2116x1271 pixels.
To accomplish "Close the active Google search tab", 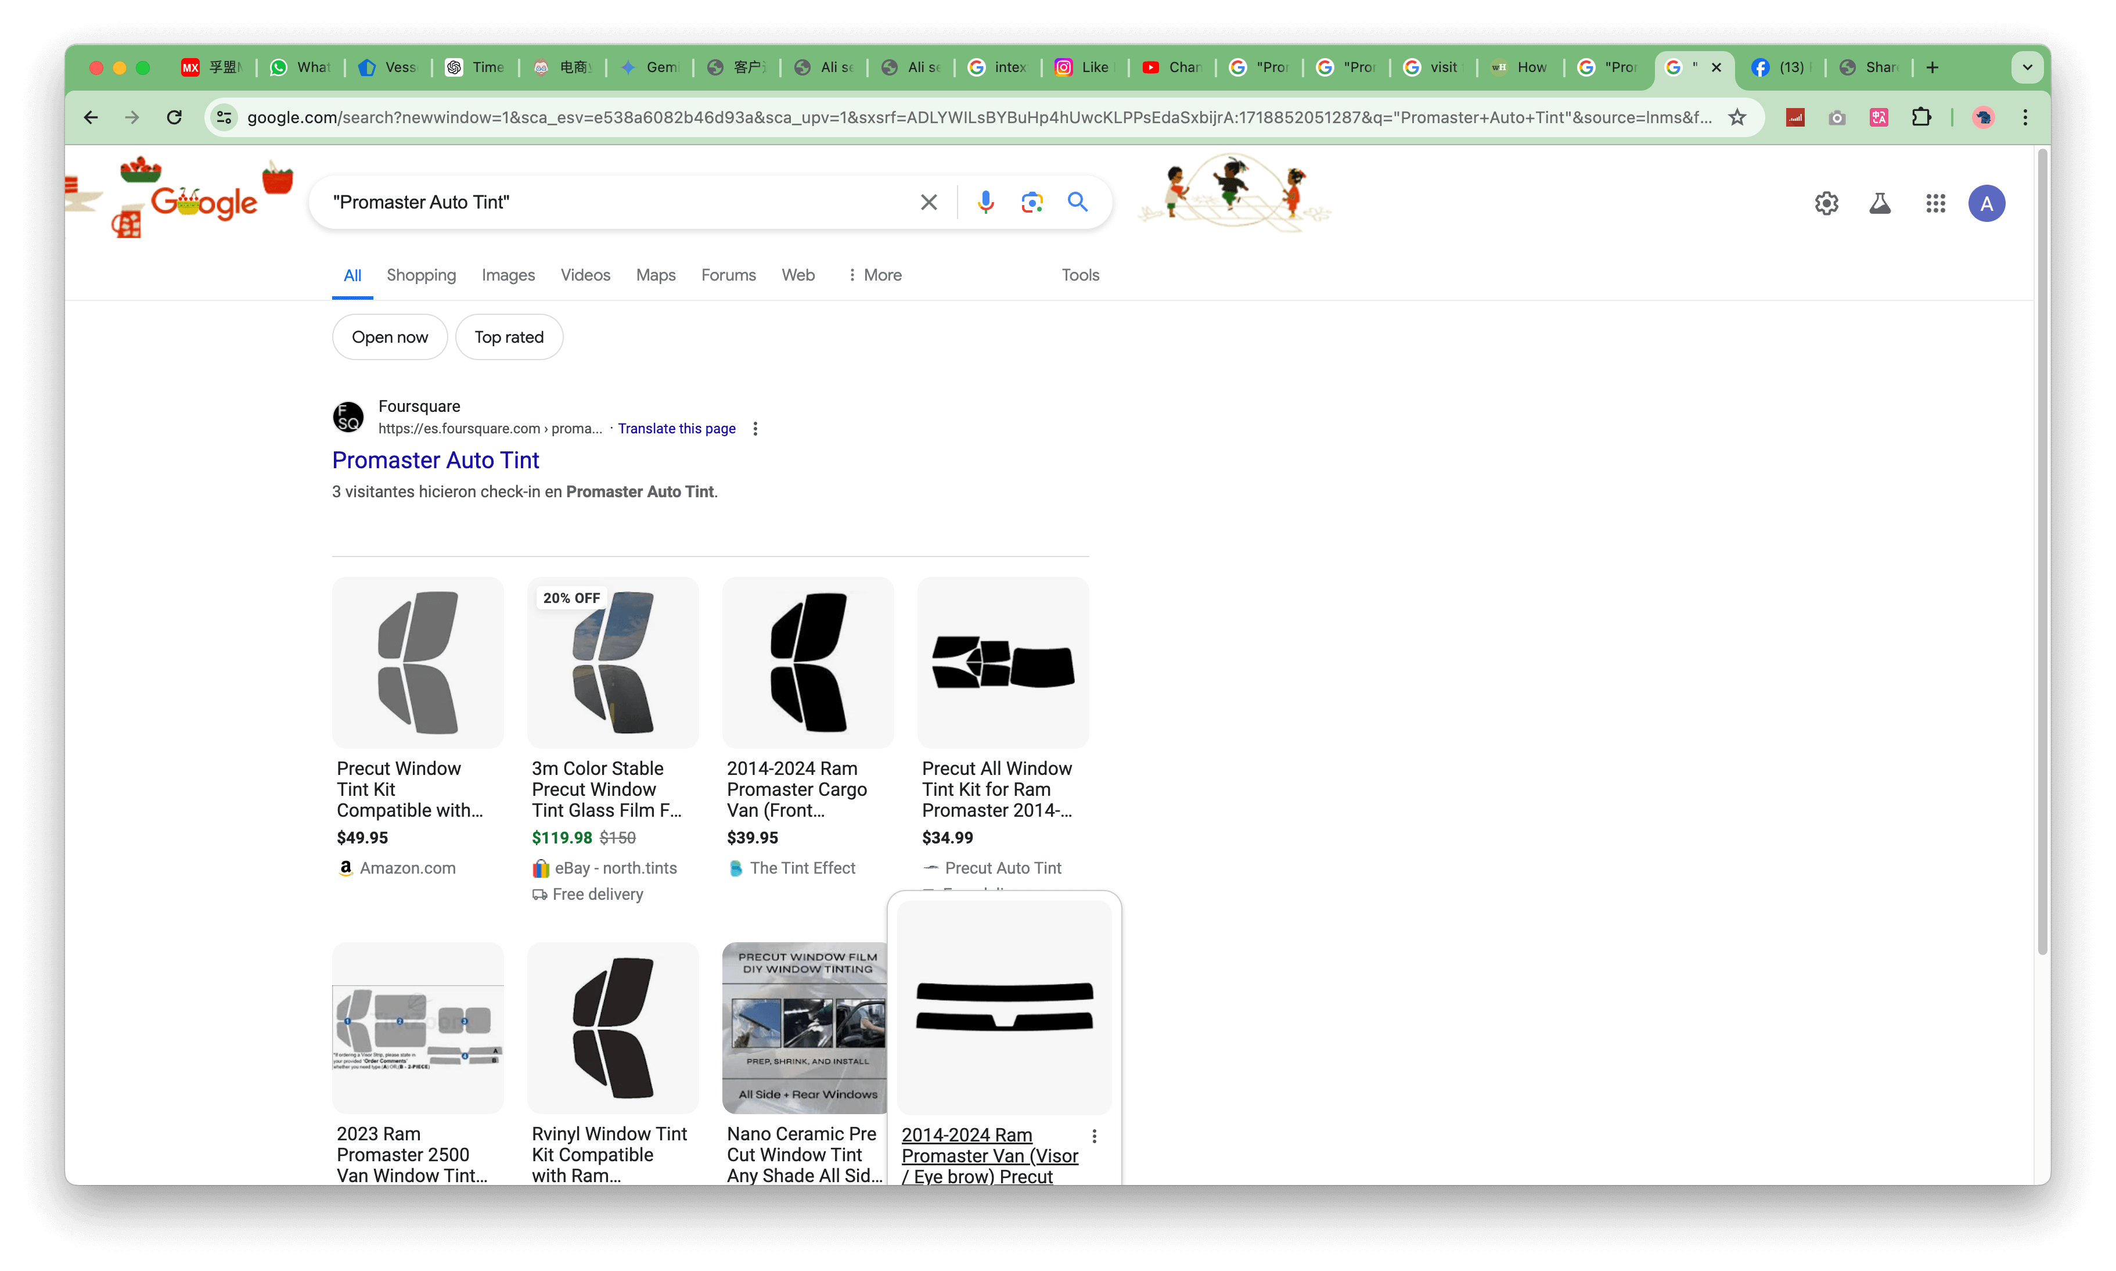I will 1716,67.
